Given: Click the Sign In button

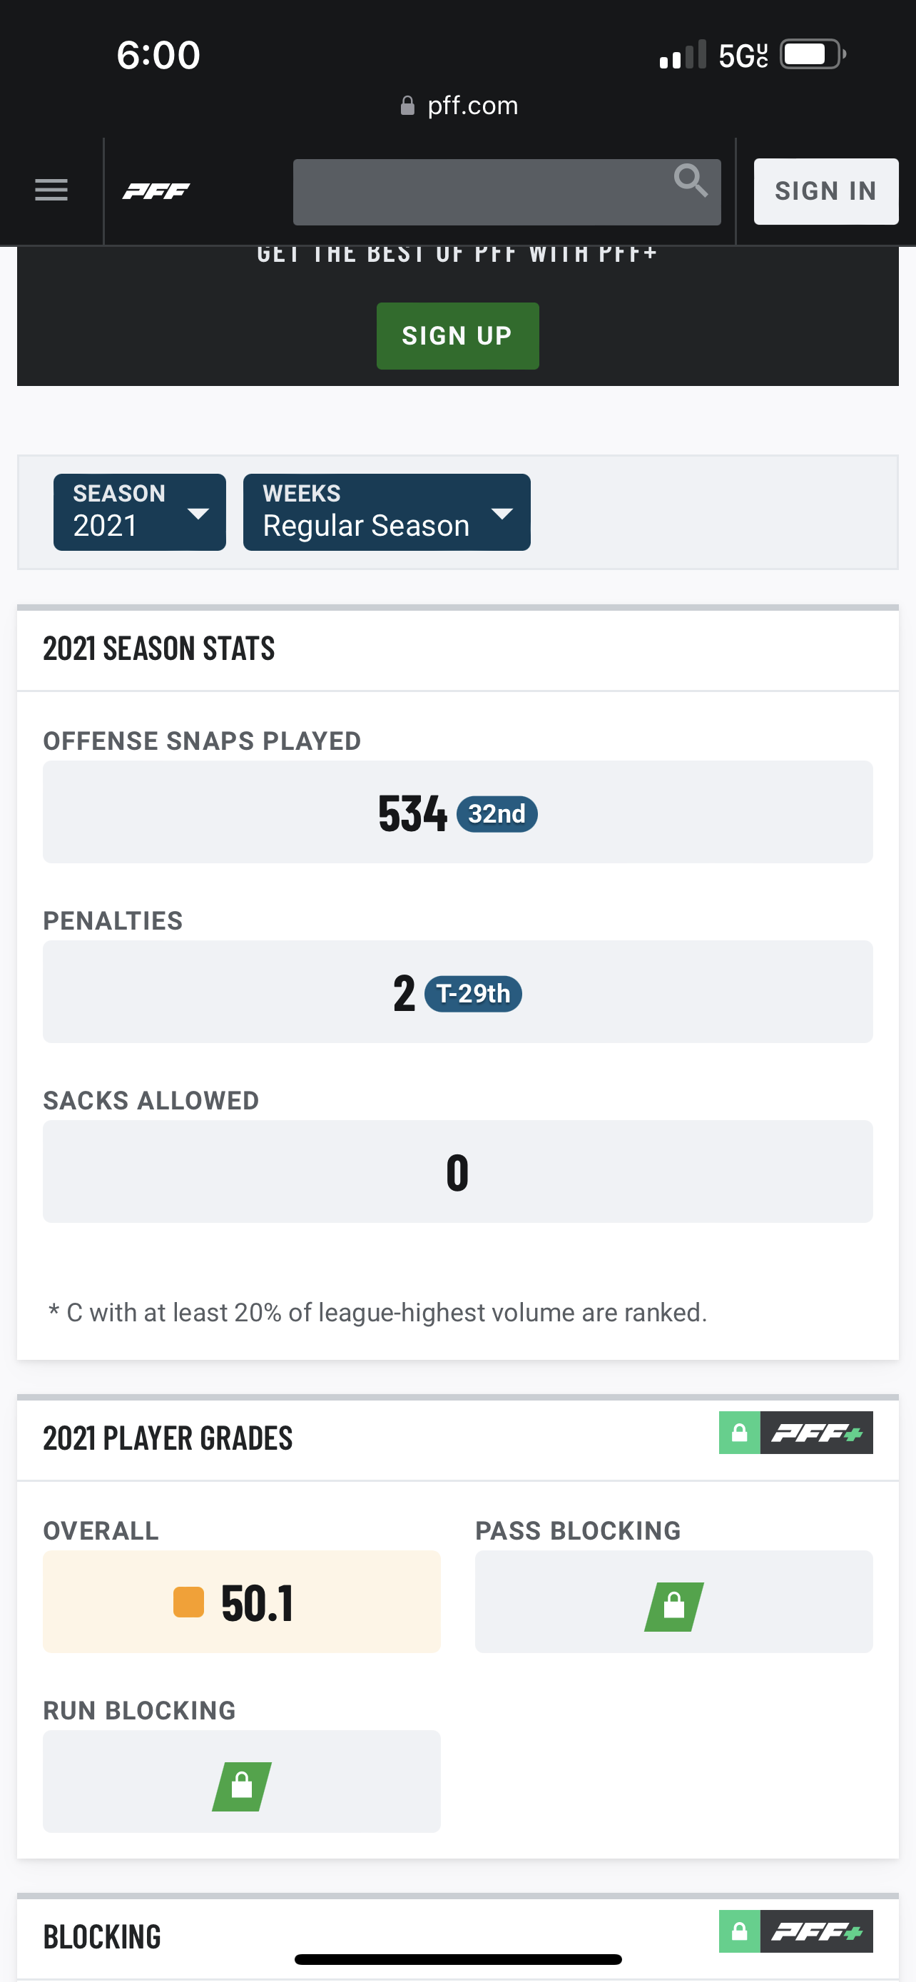Looking at the screenshot, I should point(826,192).
